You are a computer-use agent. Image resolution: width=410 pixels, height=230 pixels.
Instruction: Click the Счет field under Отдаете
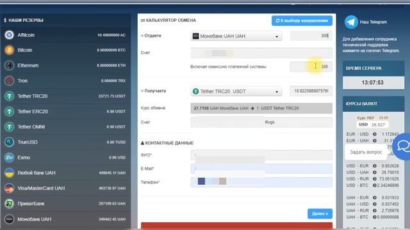click(x=261, y=53)
